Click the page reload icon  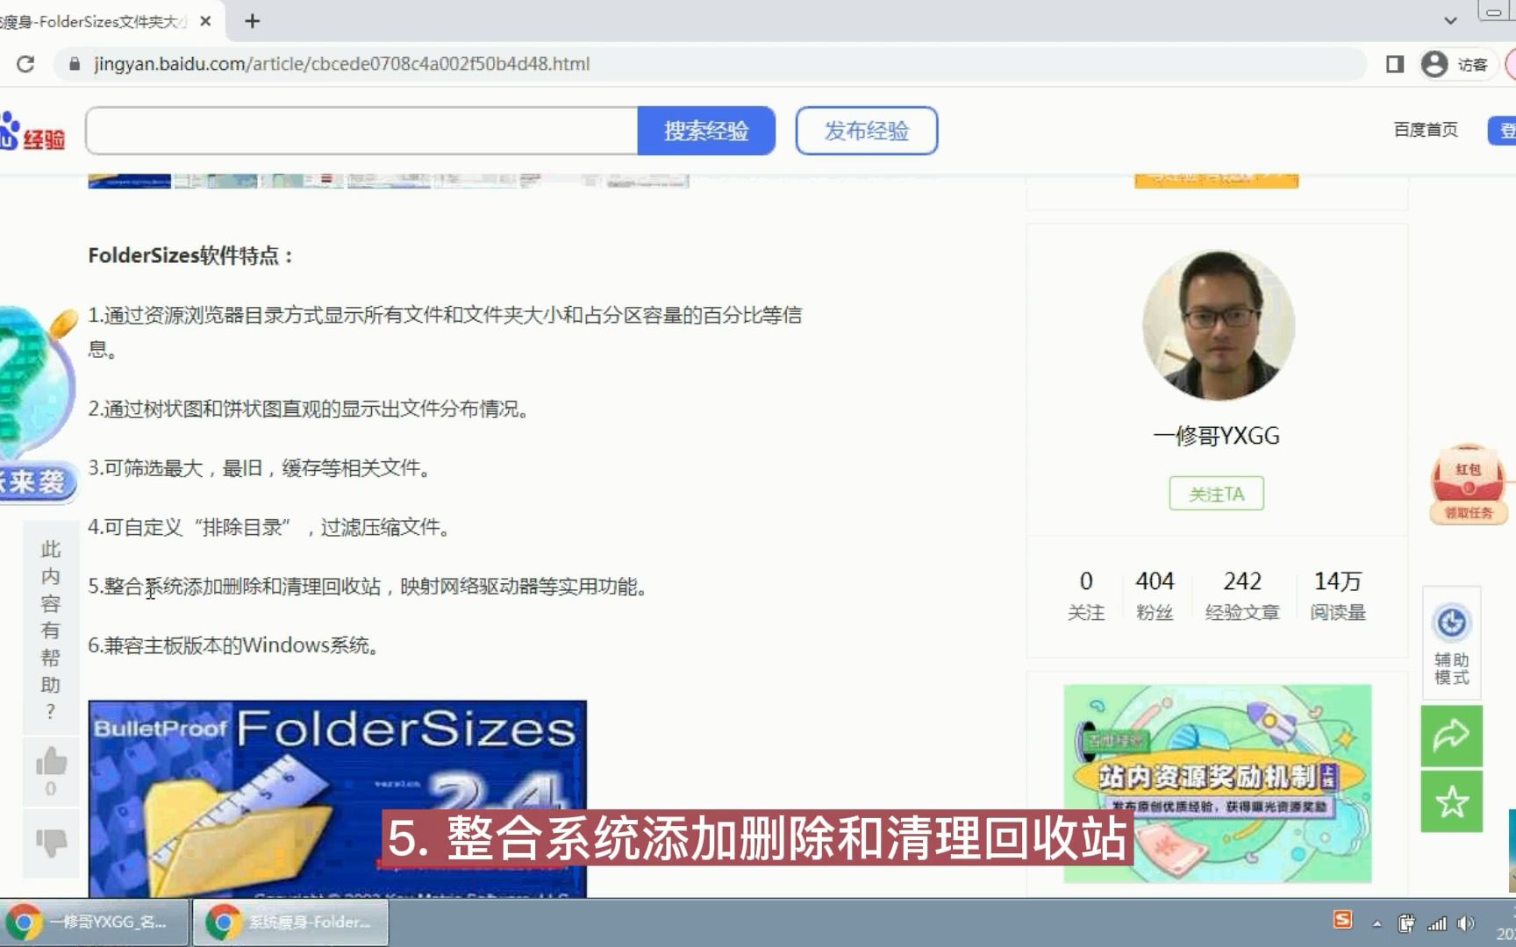click(25, 64)
